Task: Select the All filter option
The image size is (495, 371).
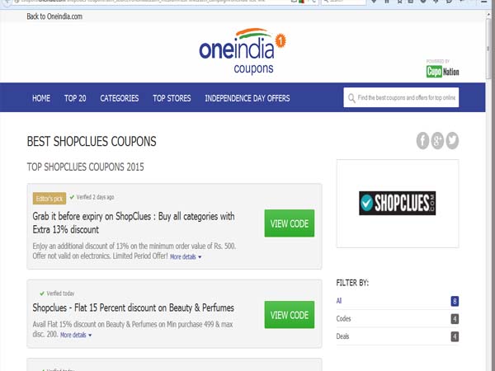Action: 341,301
